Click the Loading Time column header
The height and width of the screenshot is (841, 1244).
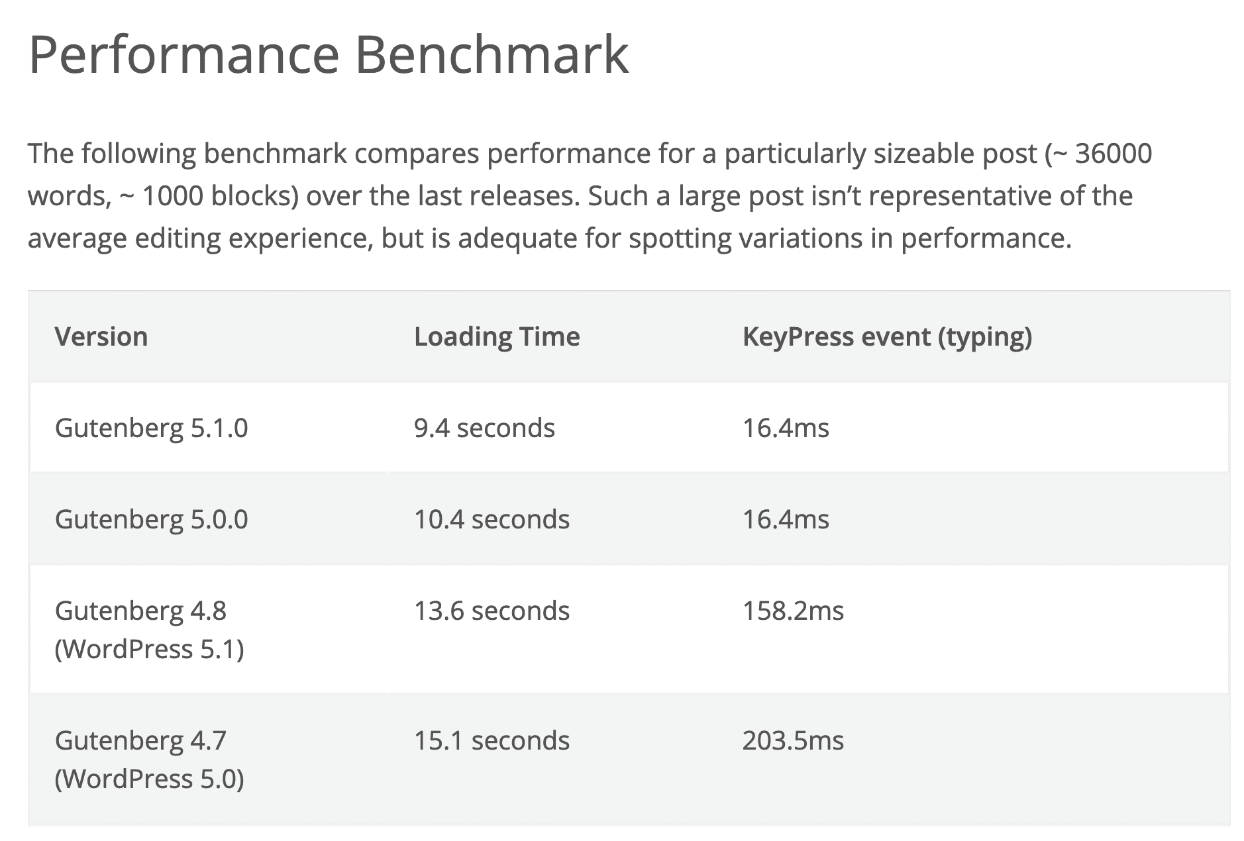497,336
